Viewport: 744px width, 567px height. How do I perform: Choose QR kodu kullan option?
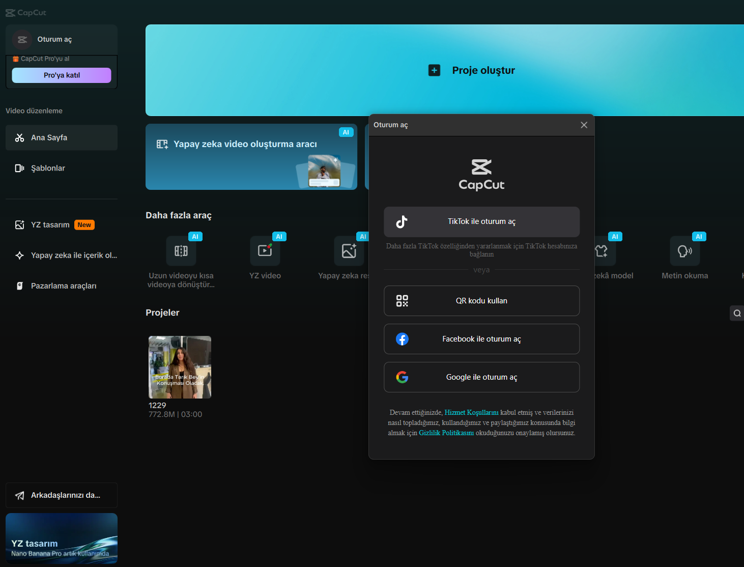481,301
